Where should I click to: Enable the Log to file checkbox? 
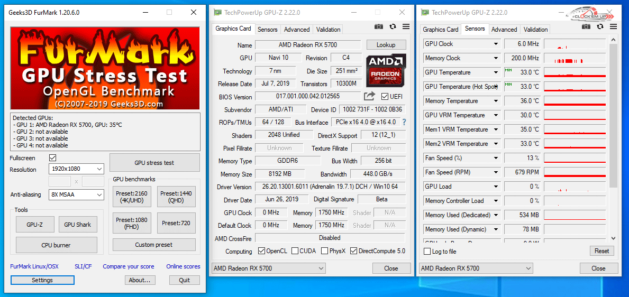point(427,252)
